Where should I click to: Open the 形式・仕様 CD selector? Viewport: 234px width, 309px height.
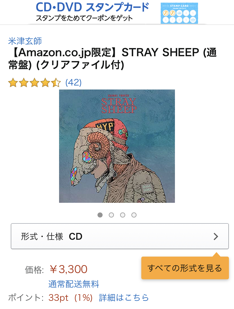(x=120, y=236)
